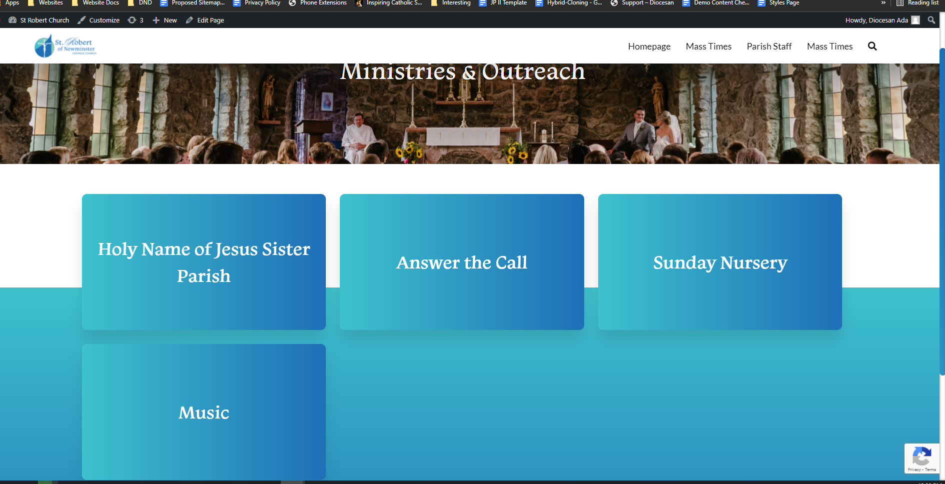Go to Homepage in the navigation
Image resolution: width=945 pixels, height=484 pixels.
point(649,46)
